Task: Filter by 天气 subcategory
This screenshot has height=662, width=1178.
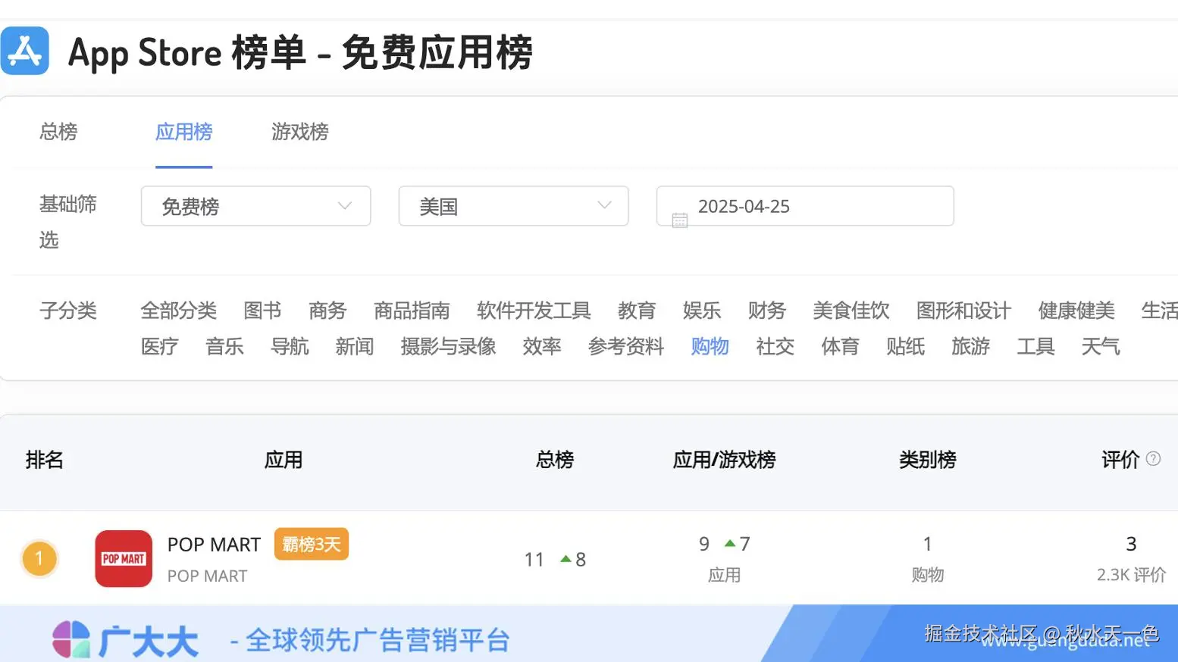Action: click(x=1101, y=347)
